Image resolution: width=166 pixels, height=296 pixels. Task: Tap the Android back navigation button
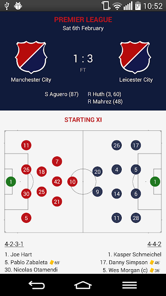coord(36,285)
